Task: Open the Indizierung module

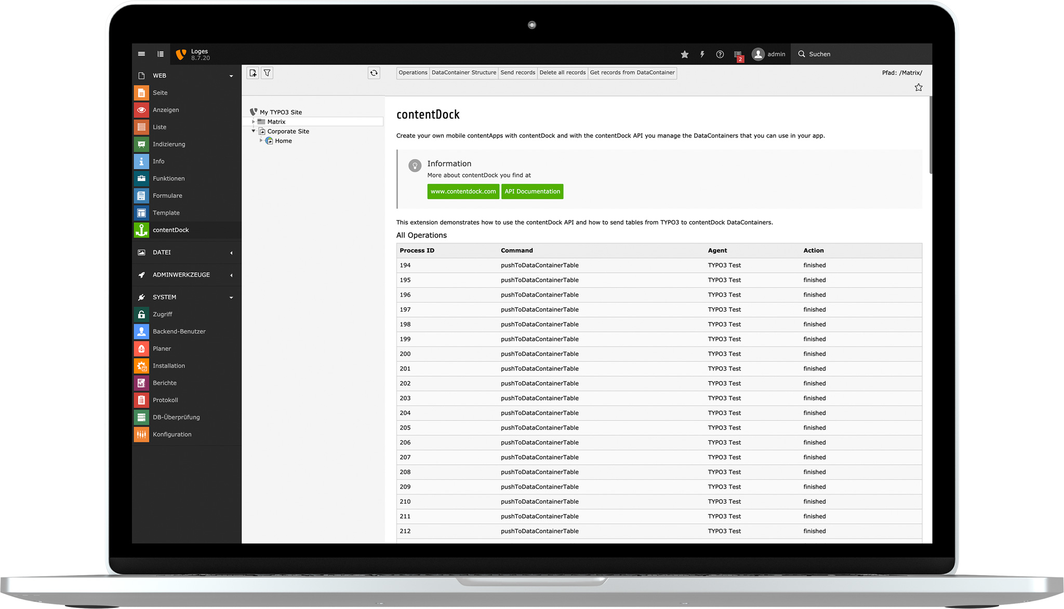Action: [x=186, y=144]
